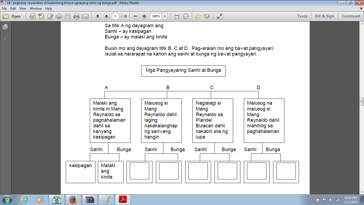Open Firefox from the taskbar
The image size is (364, 205).
coord(73,200)
